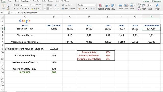Image resolution: width=163 pixels, height=92 pixels.
Task: Click the Name Box showing H3
Action: (4, 13)
